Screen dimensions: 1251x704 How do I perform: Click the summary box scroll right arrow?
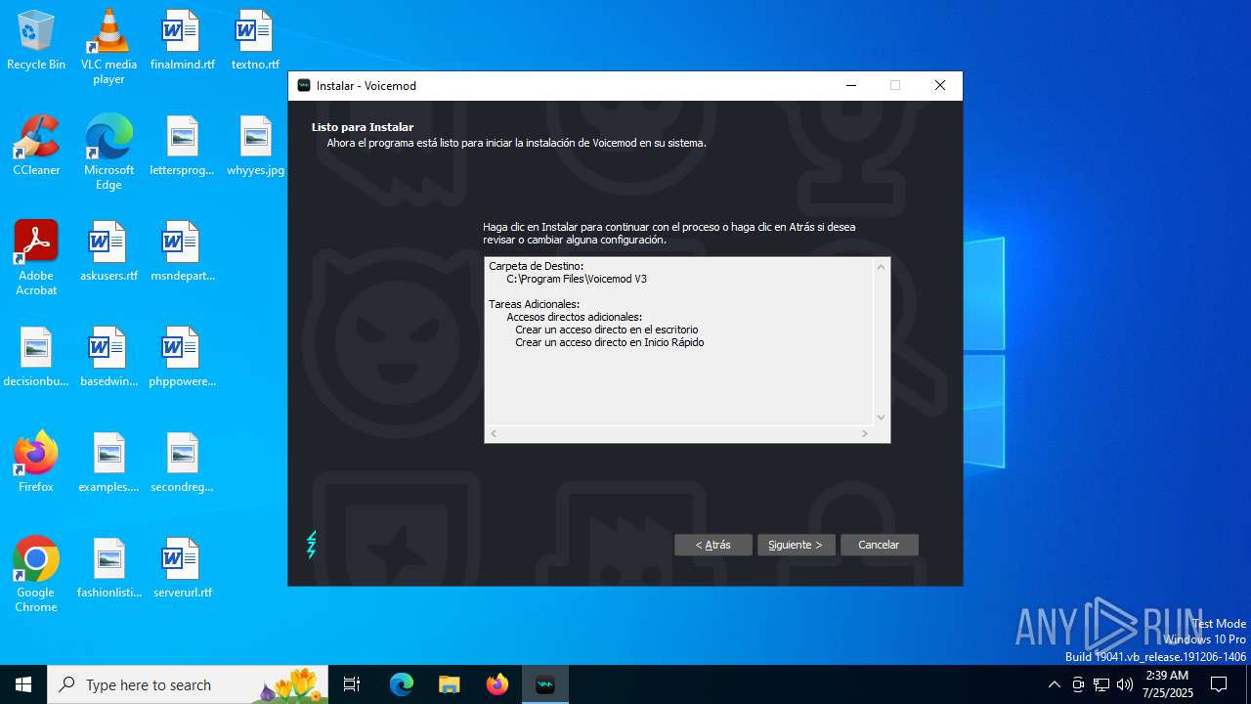[x=865, y=433]
